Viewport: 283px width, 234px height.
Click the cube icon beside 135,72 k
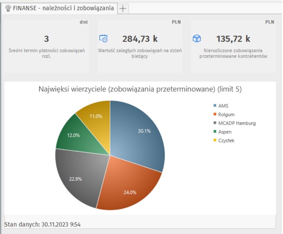coord(197,38)
